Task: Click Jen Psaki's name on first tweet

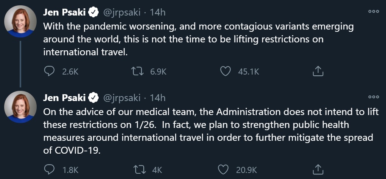Action: tap(65, 12)
